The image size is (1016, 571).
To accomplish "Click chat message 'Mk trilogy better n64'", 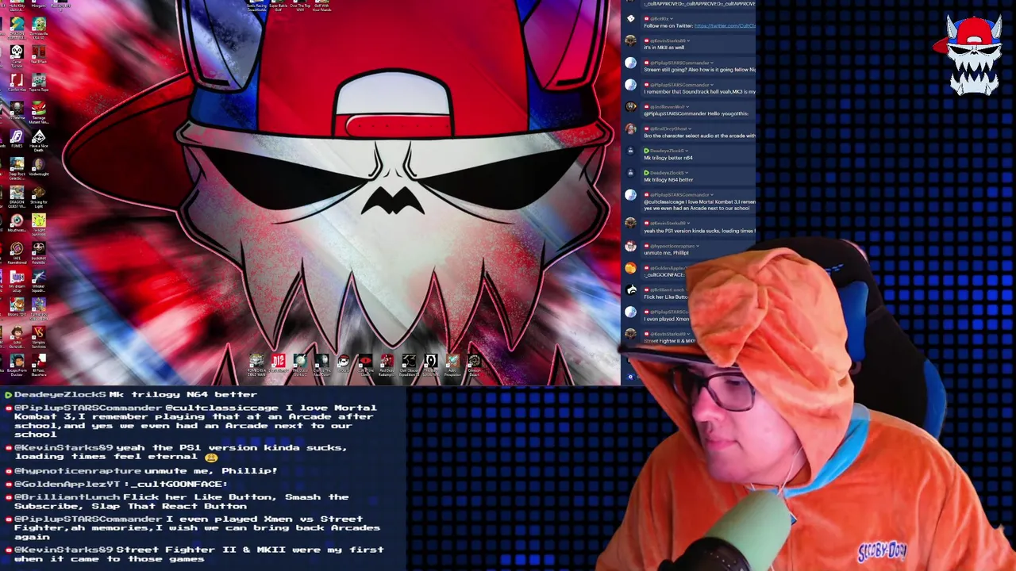I will pos(668,158).
